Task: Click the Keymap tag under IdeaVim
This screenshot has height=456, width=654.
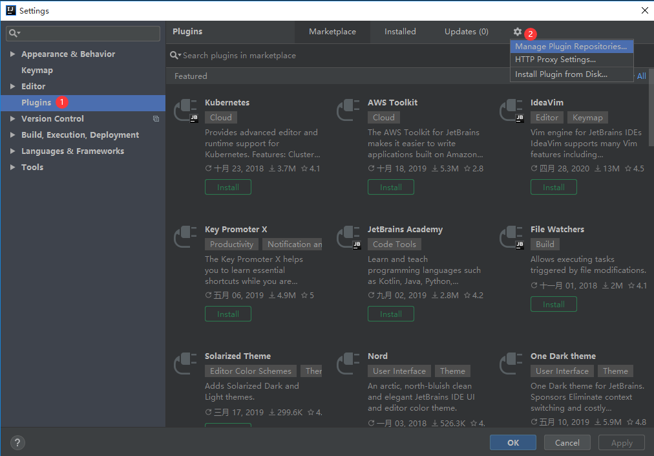Action: [587, 118]
